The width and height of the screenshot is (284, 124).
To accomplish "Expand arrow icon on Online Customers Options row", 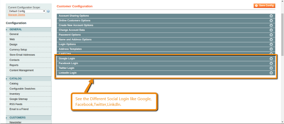I will [x=271, y=20].
